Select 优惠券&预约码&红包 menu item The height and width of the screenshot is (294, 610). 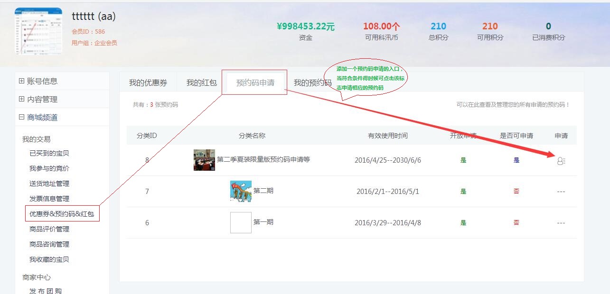(x=62, y=214)
